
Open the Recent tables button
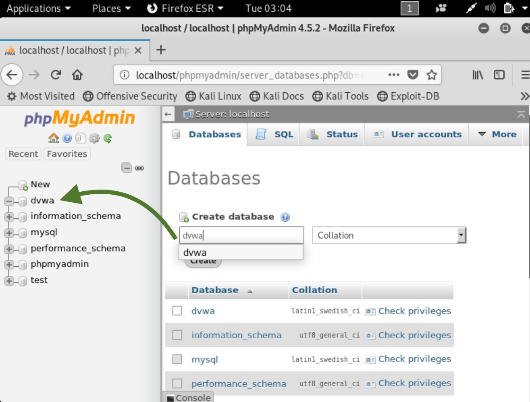(23, 154)
